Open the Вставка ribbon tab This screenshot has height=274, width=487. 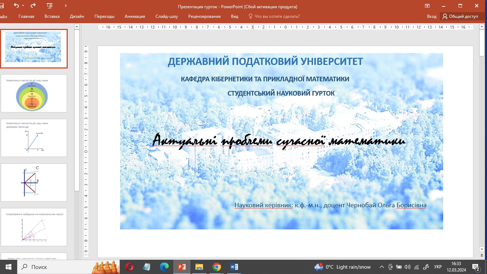[x=52, y=16]
